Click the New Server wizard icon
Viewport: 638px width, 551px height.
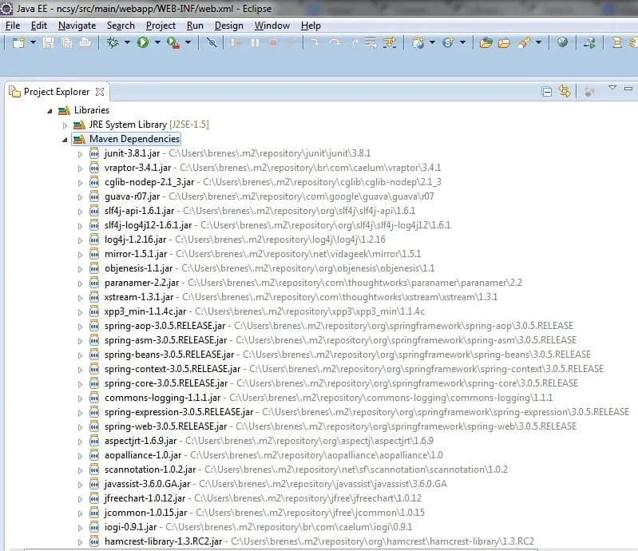418,42
